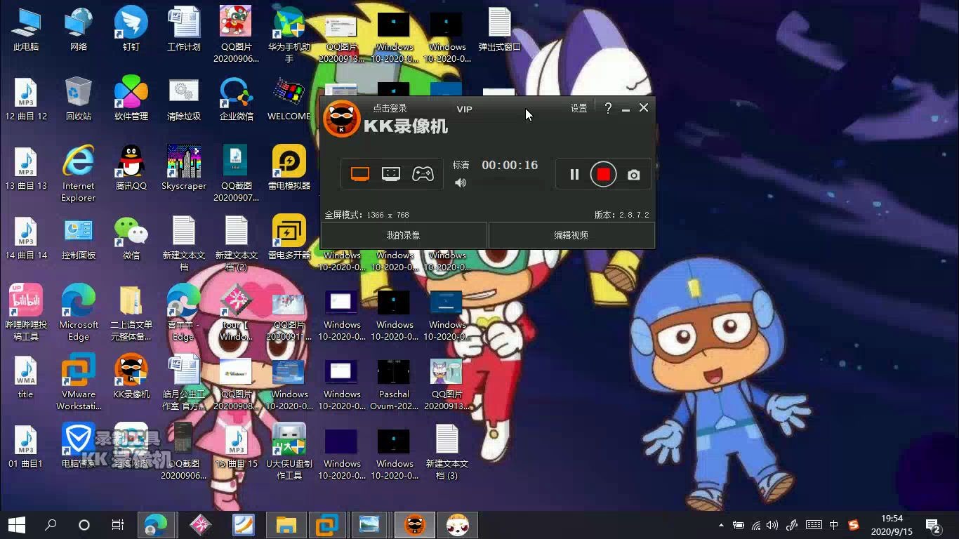
Task: Select the 新建文本文档 (2) file
Action: coord(237,243)
